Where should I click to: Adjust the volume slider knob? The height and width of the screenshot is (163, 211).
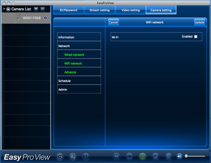pyautogui.click(x=186, y=156)
